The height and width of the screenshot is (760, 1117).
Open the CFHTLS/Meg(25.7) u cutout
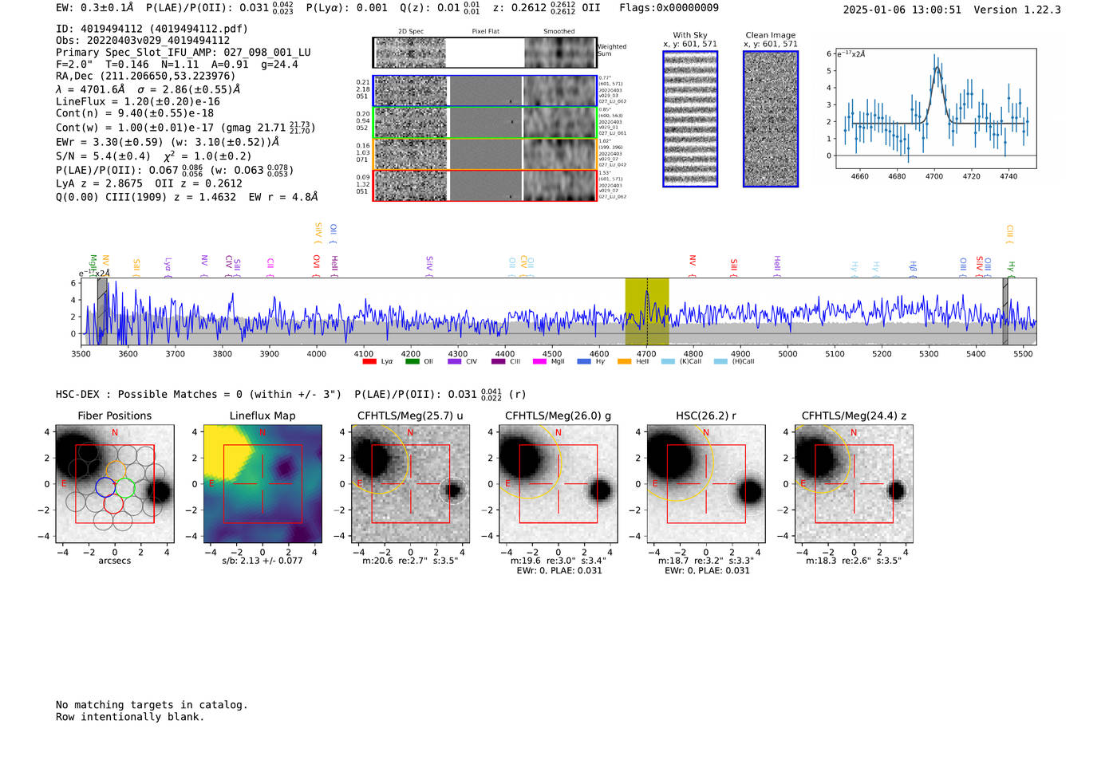click(x=410, y=484)
